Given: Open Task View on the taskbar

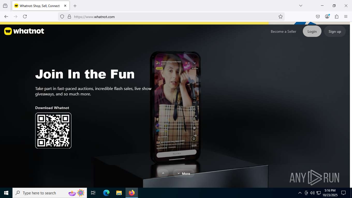Looking at the screenshot, I should coord(93,193).
